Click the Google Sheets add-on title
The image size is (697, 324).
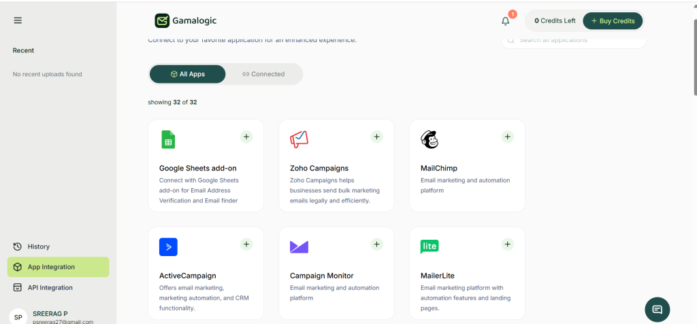point(198,168)
